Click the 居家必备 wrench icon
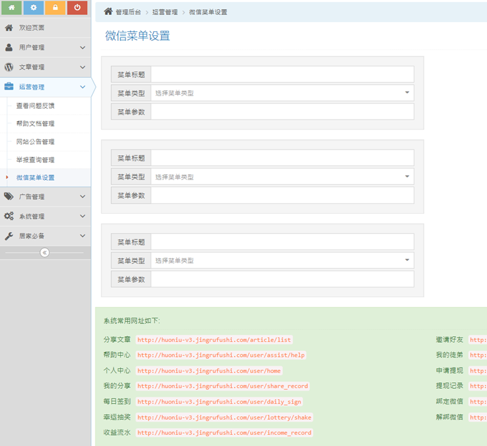Screen dimensions: 487x446 tap(8, 236)
